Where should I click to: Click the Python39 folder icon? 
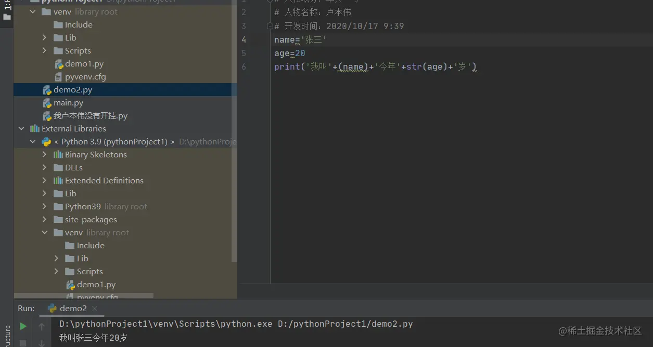[x=58, y=206]
